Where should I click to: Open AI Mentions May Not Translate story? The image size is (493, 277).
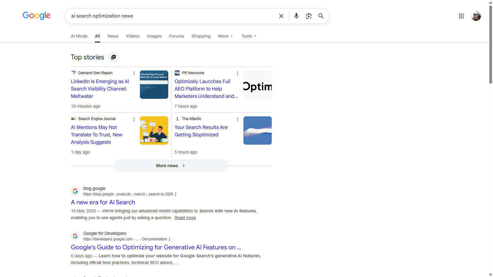point(96,134)
